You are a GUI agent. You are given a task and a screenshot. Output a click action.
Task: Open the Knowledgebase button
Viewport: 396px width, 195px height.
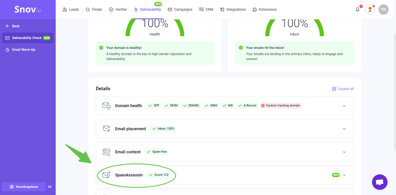coord(24,187)
